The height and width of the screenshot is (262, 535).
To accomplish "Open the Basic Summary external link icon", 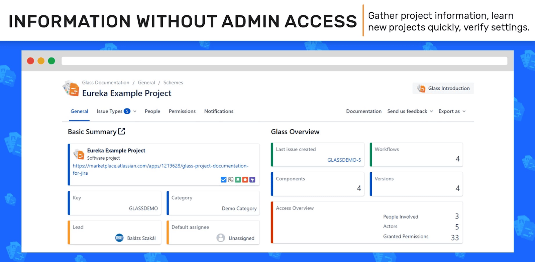I will click(122, 132).
